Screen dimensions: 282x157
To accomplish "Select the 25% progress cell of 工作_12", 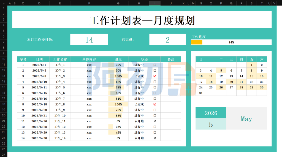I will click(x=118, y=127).
